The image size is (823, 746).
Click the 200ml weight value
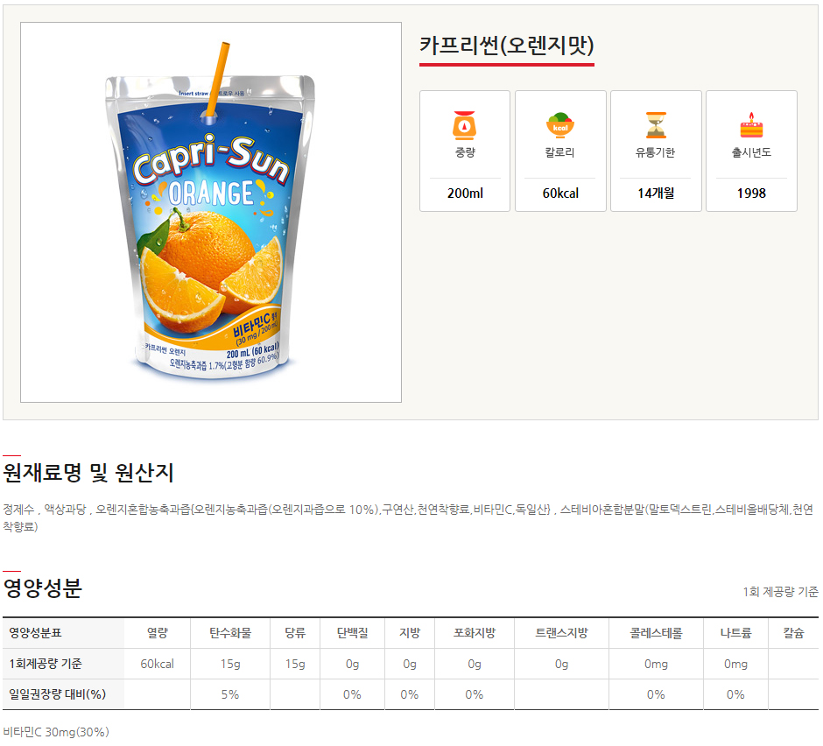(x=465, y=194)
